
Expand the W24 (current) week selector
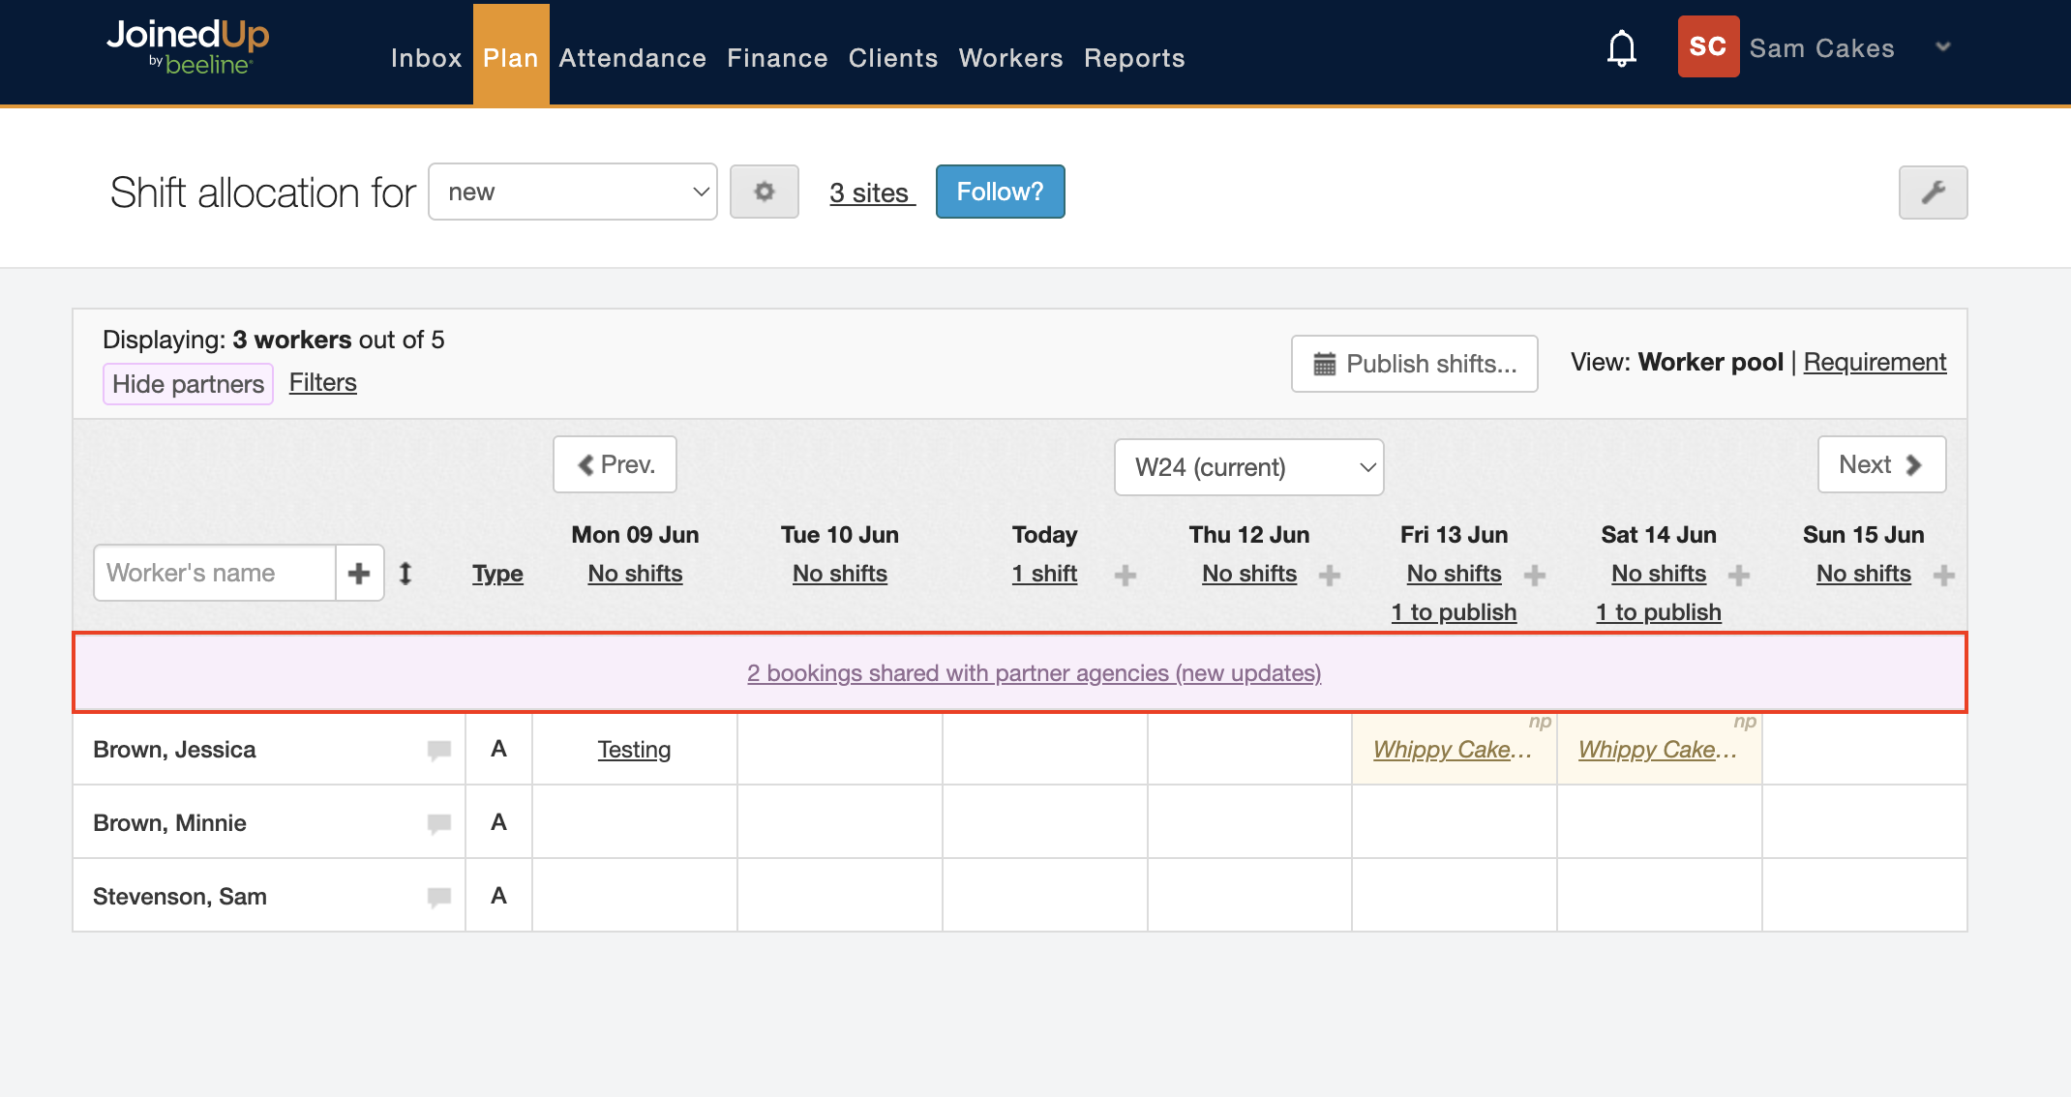tap(1248, 467)
